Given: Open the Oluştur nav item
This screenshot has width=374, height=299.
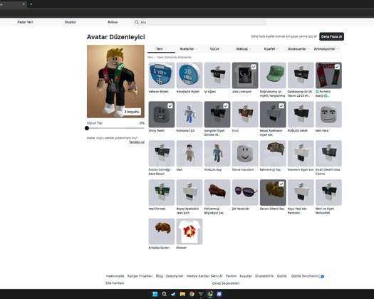Looking at the screenshot, I should pos(71,22).
